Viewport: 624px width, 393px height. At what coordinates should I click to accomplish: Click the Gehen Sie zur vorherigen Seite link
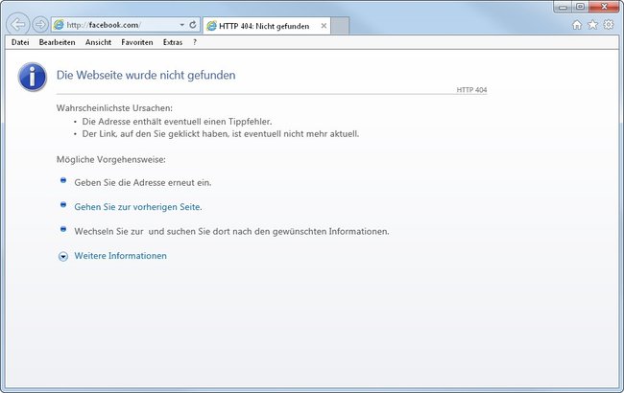pos(138,207)
